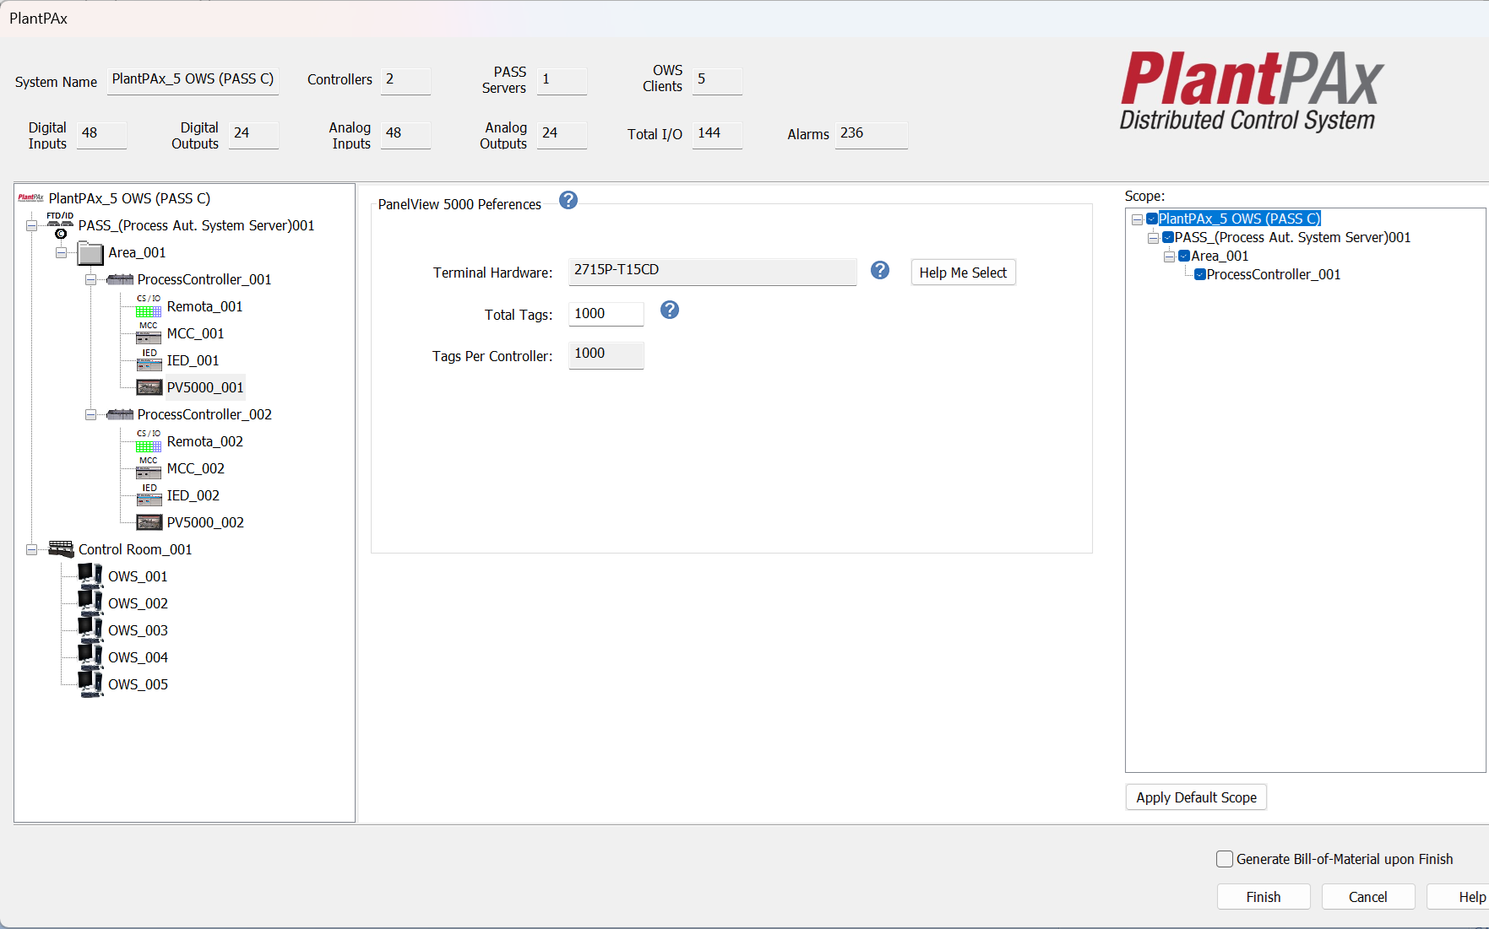Click the Area_001 folder icon
The height and width of the screenshot is (929, 1489).
click(90, 252)
